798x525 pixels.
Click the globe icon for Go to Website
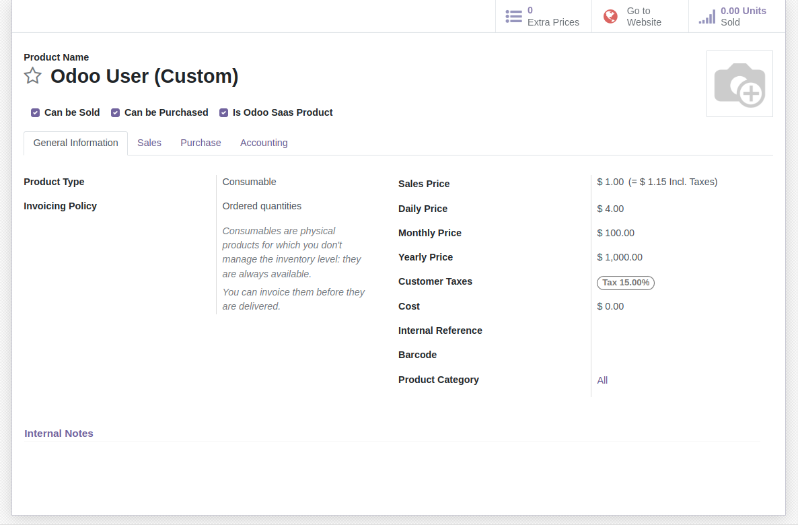click(610, 16)
